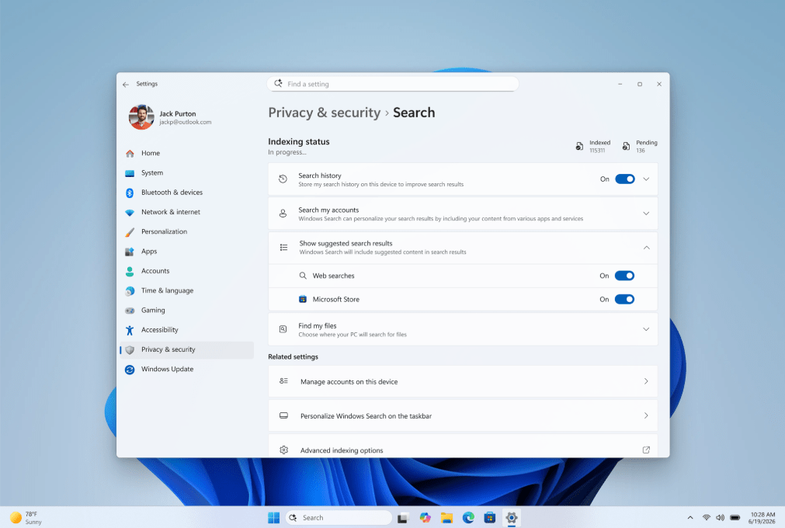The height and width of the screenshot is (528, 785).
Task: Click the Advanced indexing gear icon
Action: 284,450
